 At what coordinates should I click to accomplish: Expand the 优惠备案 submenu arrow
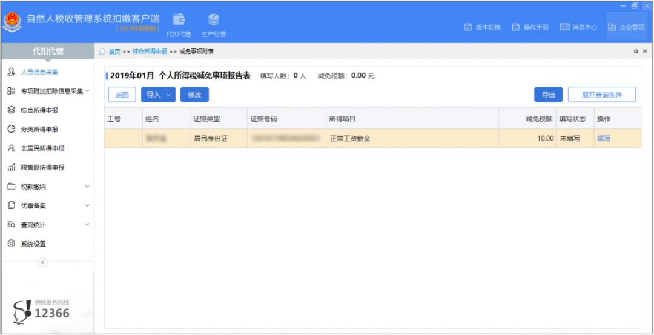pyautogui.click(x=87, y=206)
